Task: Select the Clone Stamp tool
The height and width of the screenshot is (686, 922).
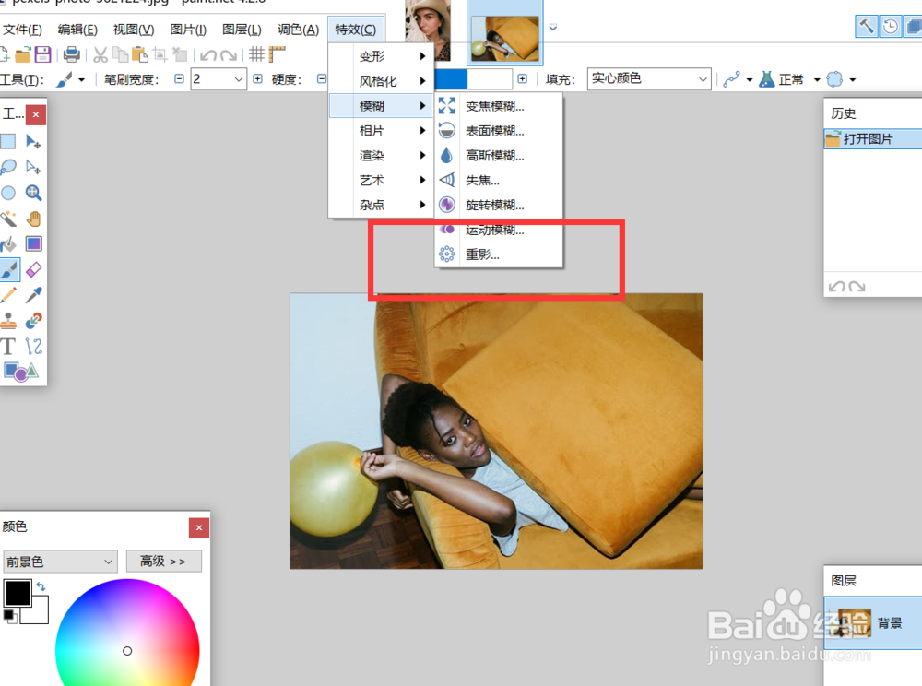Action: 8,320
